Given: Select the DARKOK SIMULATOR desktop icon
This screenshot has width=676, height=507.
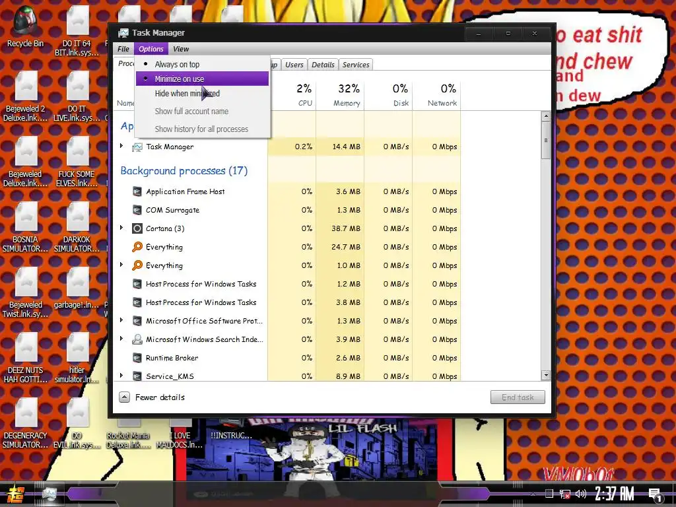Looking at the screenshot, I should click(77, 228).
